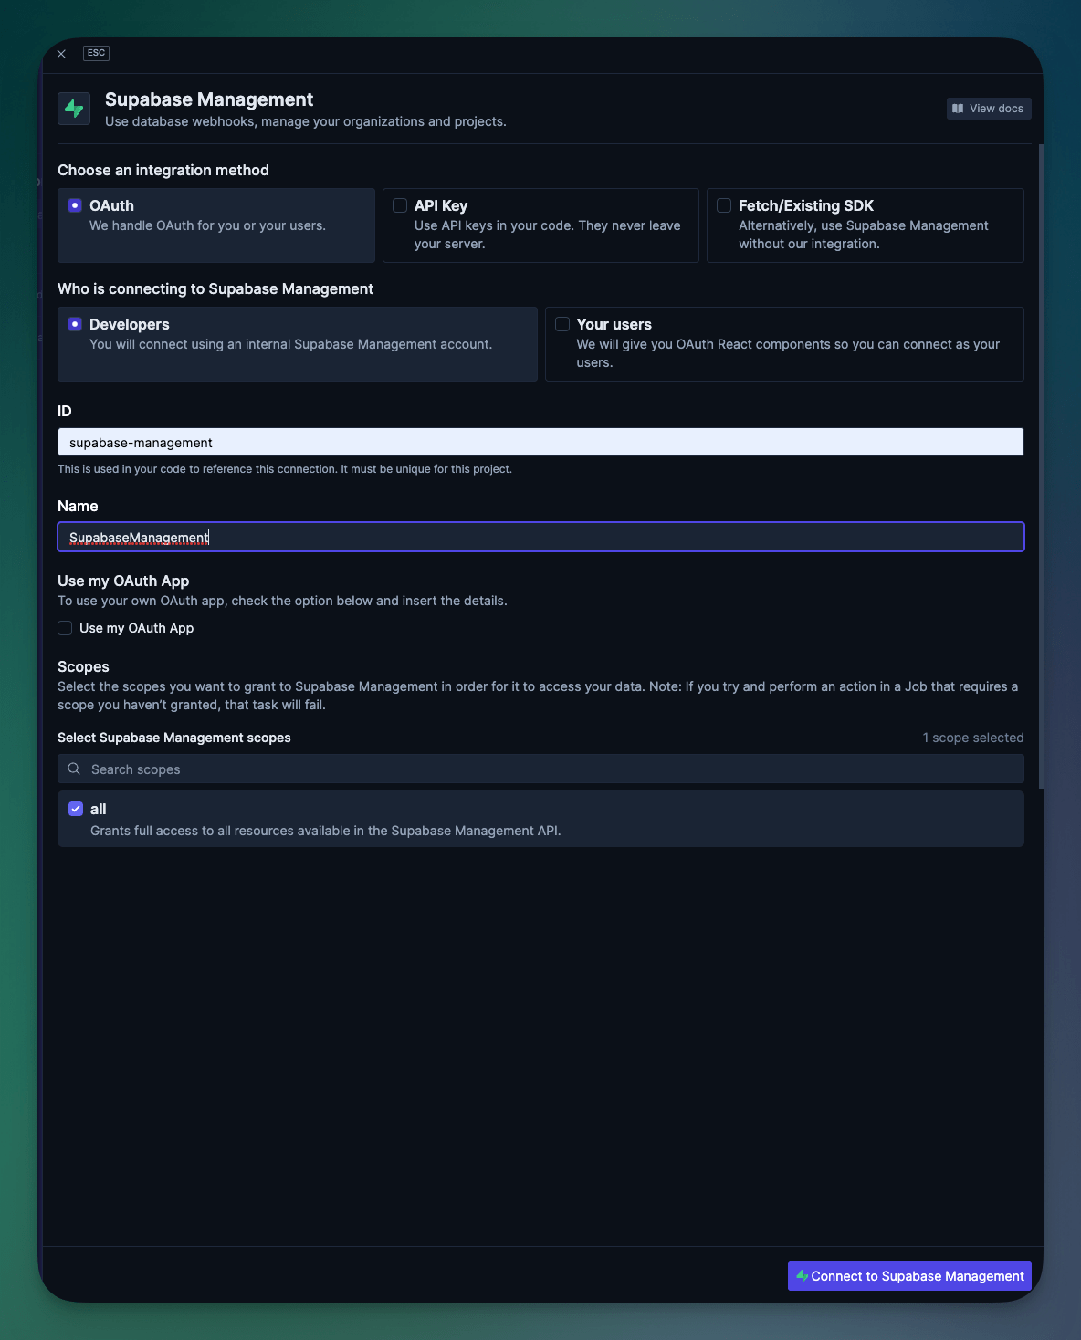Click the '1 scope selected' text
The image size is (1081, 1340).
tap(973, 738)
